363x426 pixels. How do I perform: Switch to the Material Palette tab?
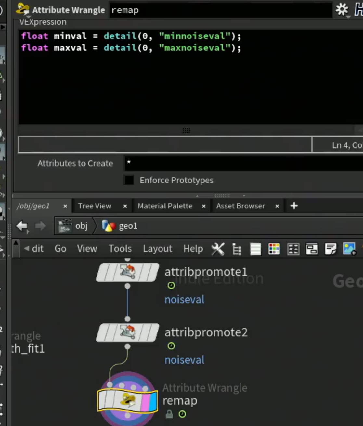point(165,206)
